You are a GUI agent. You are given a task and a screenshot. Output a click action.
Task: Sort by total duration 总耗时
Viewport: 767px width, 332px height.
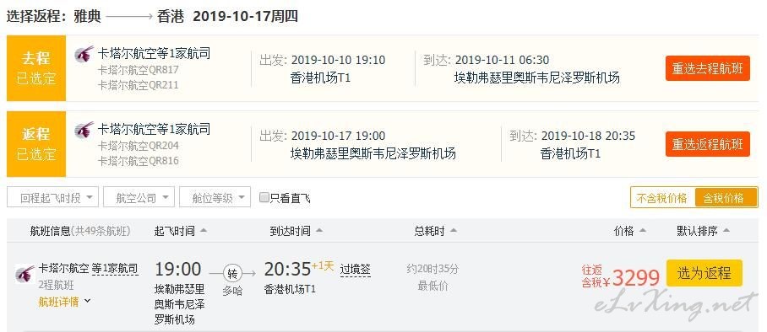(x=435, y=230)
